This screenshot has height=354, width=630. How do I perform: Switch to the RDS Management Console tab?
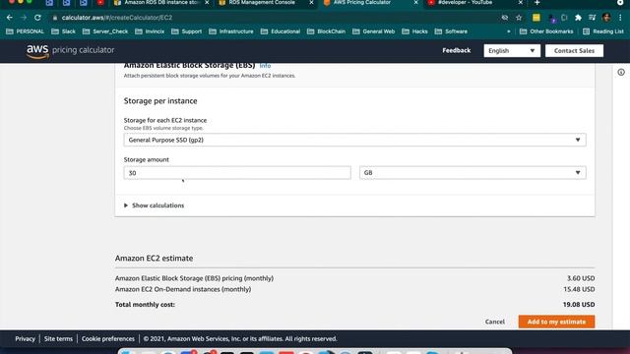click(x=265, y=3)
